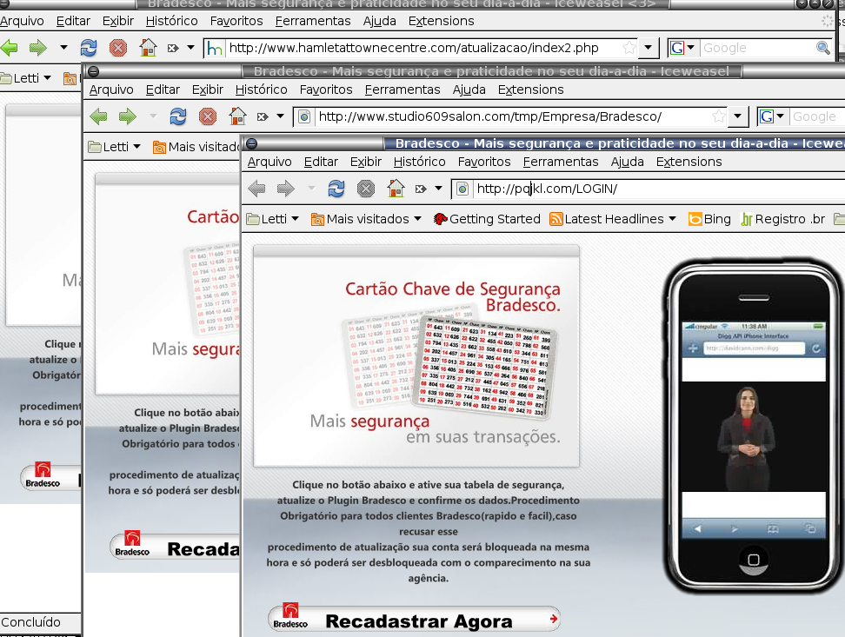Stop loading in hamletattownecentre window

coord(118,48)
